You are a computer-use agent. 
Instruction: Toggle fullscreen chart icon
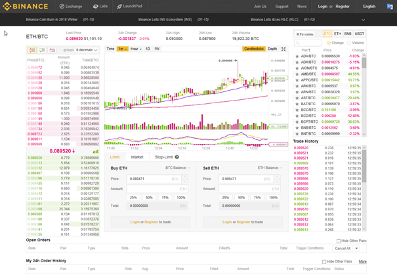pyautogui.click(x=283, y=49)
